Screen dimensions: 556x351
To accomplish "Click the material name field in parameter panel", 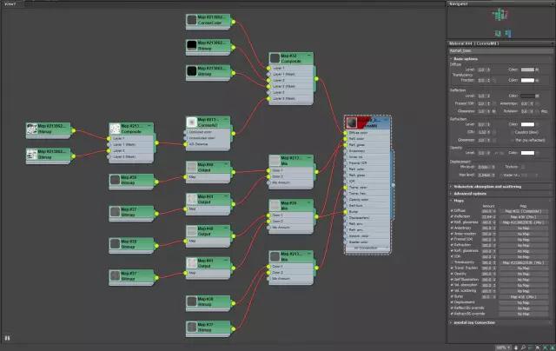I will [500, 50].
